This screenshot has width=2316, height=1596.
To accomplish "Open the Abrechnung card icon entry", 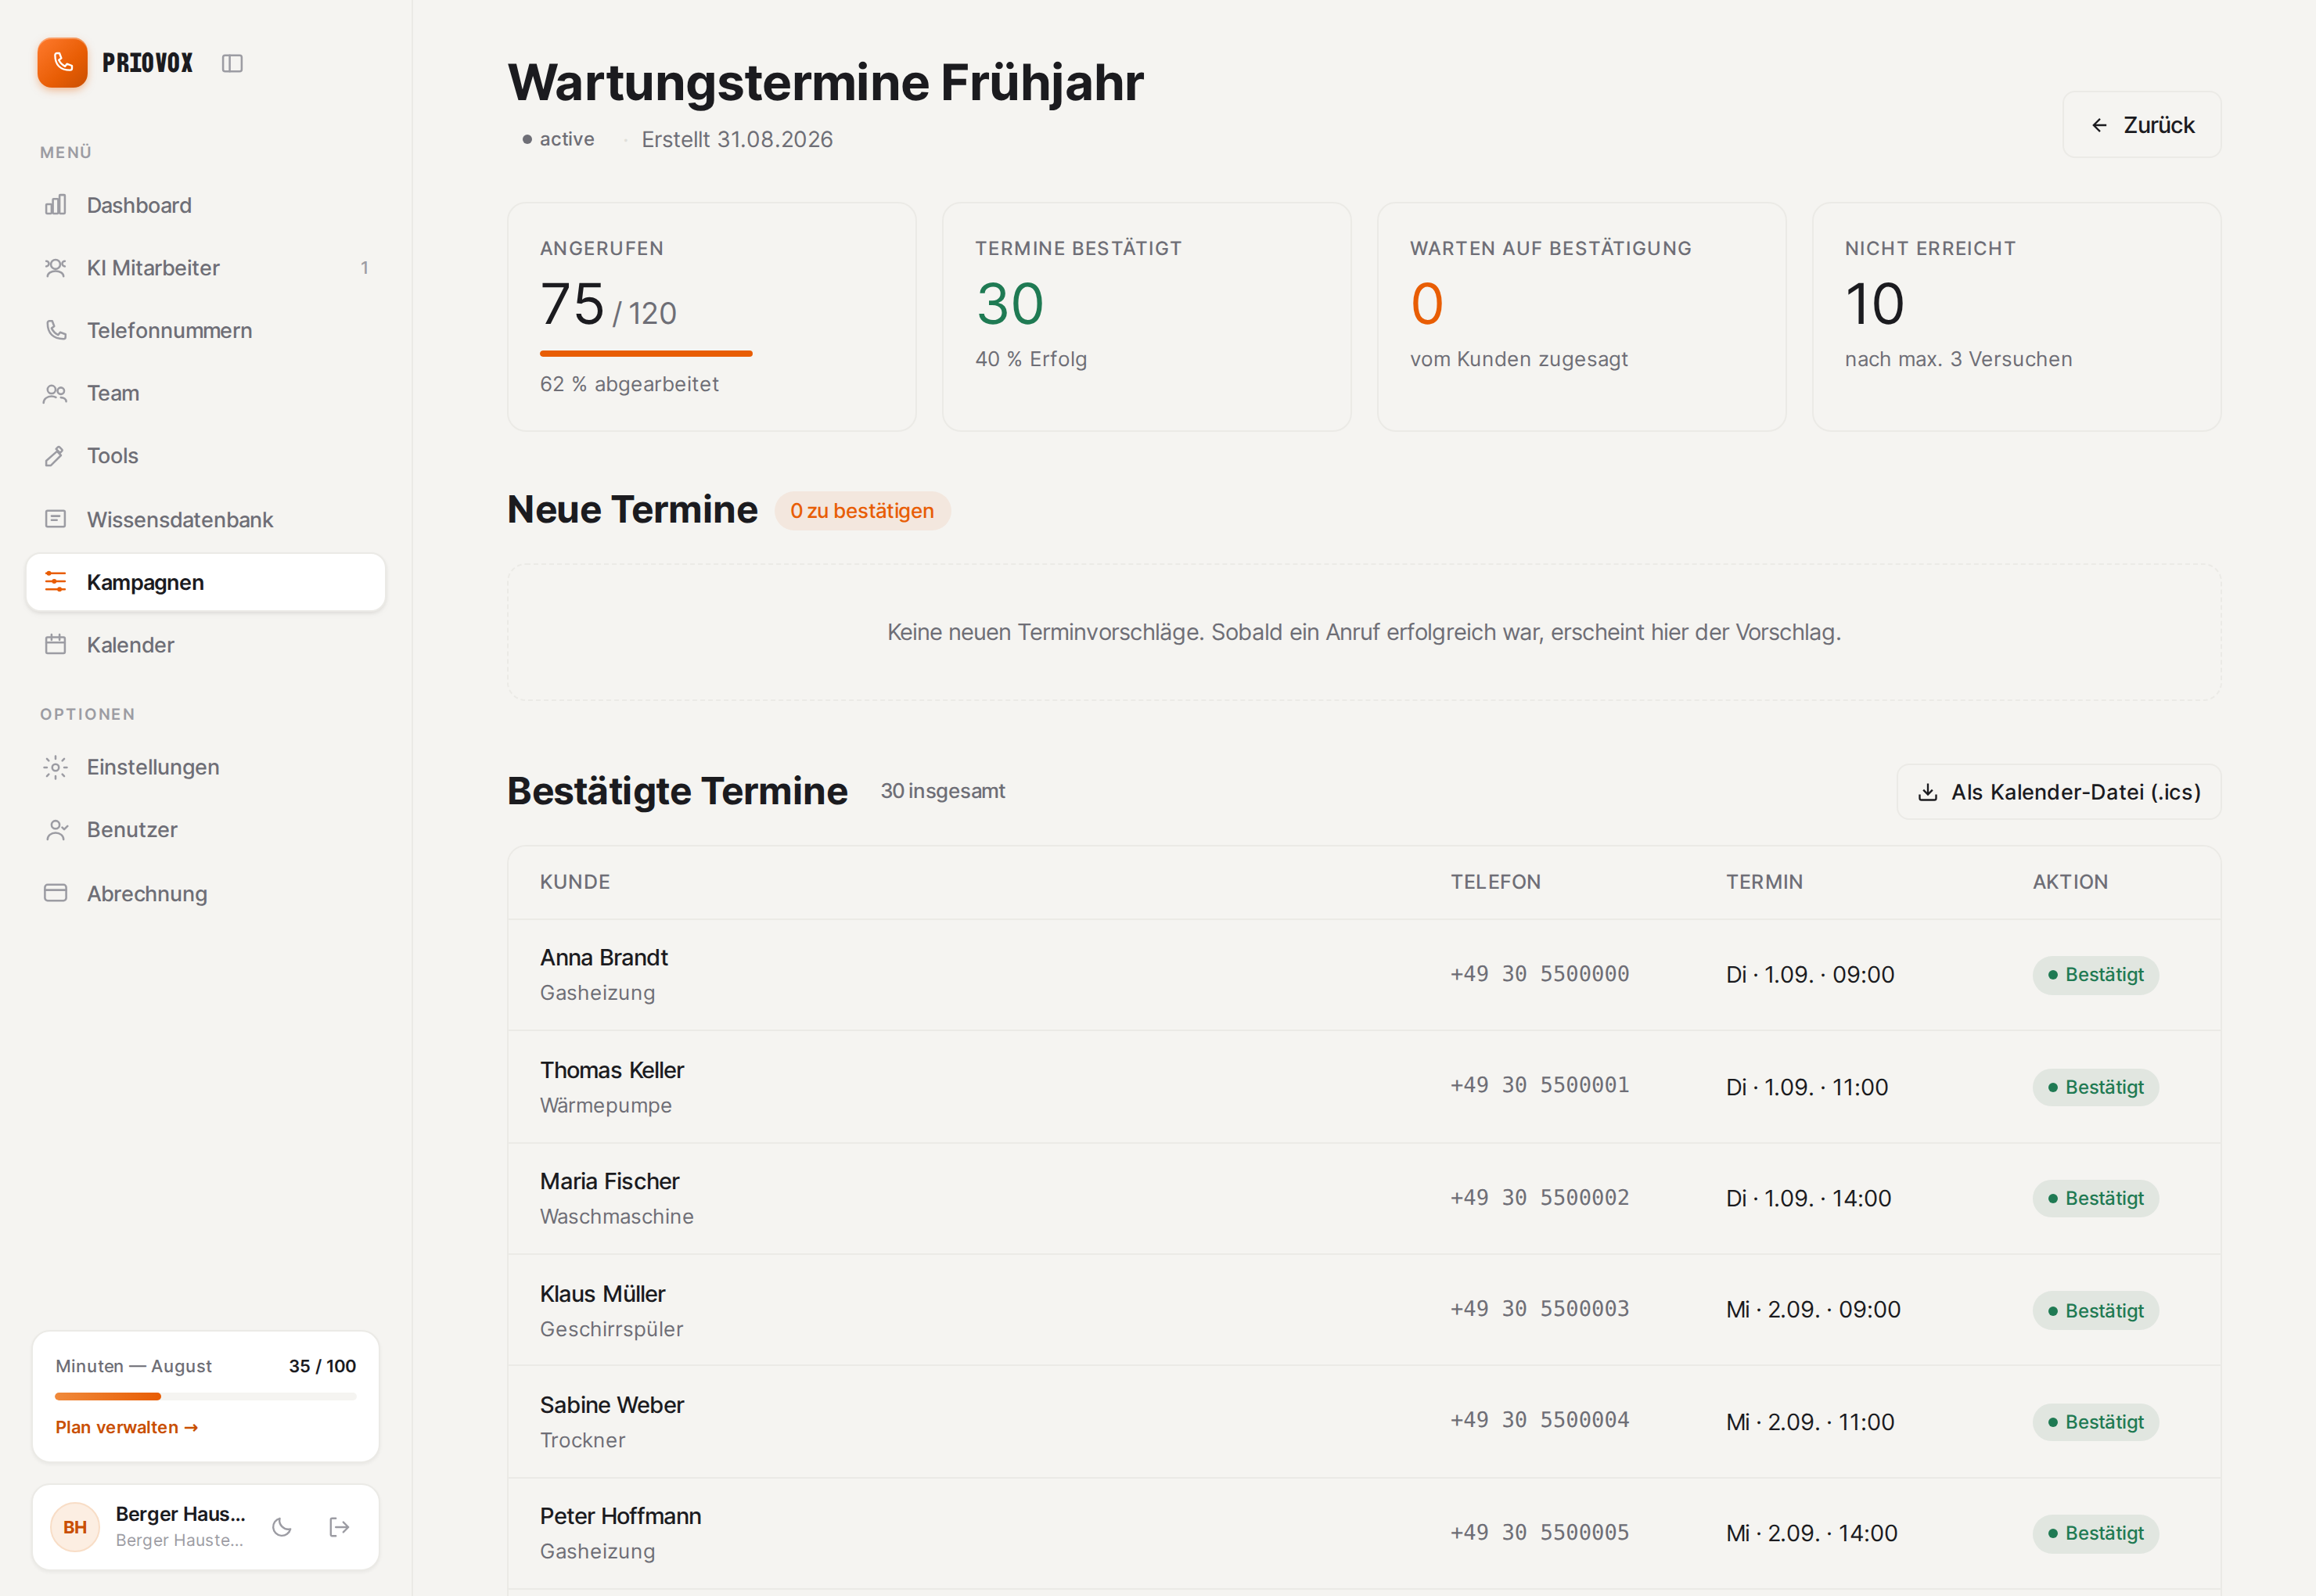I will tap(56, 893).
